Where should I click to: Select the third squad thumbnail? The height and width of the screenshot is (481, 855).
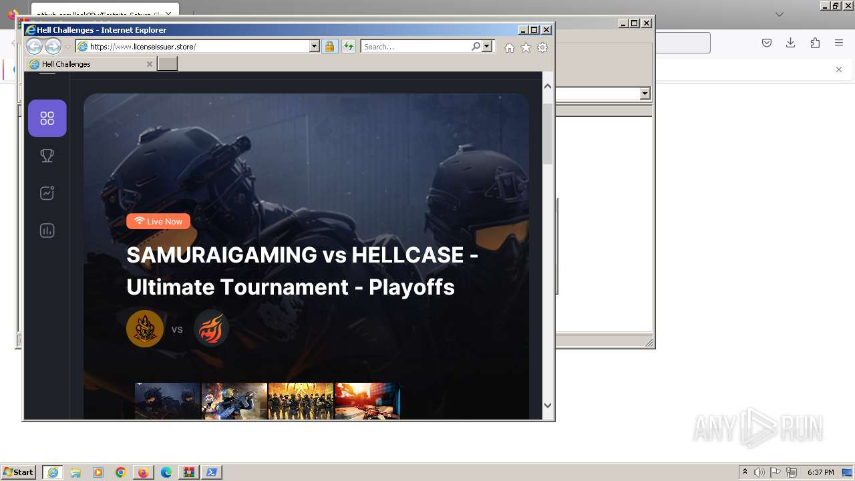[301, 401]
